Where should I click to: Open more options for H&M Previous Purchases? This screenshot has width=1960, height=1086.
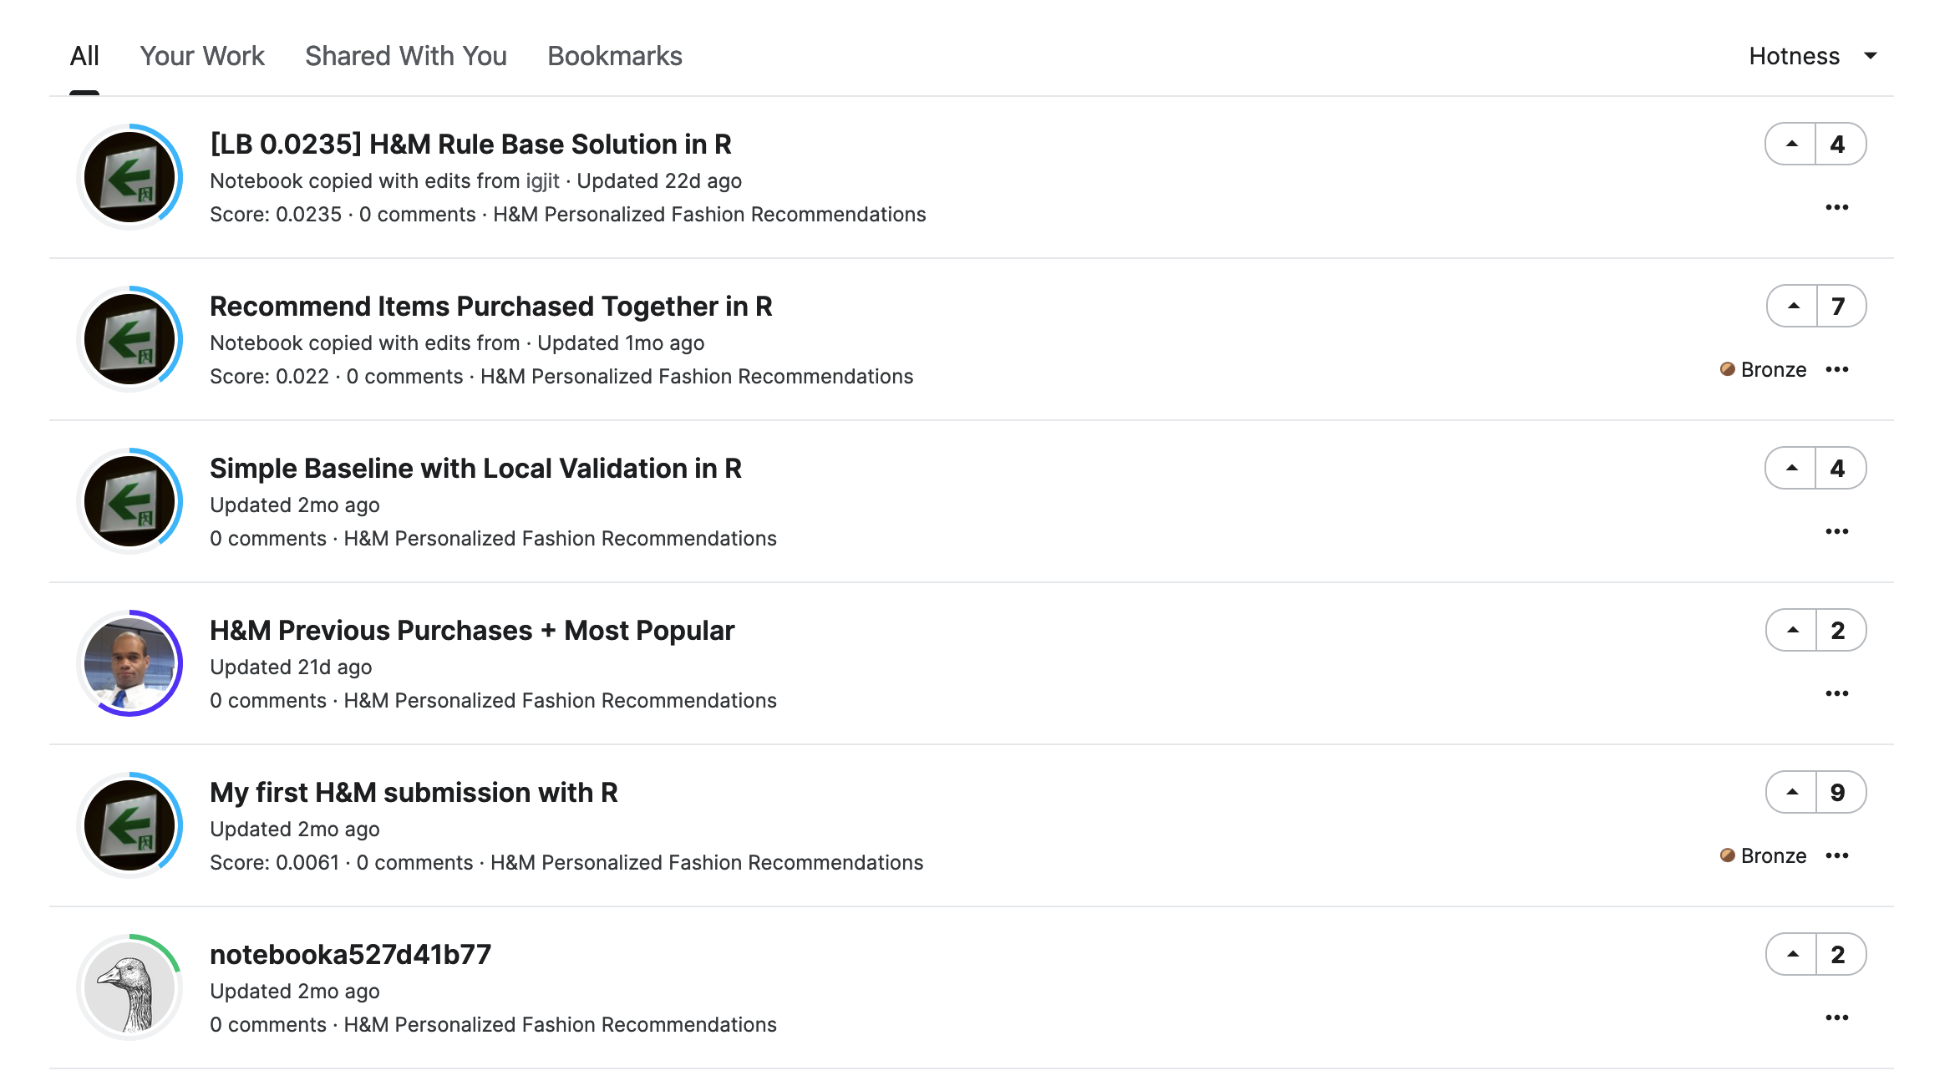(x=1836, y=693)
